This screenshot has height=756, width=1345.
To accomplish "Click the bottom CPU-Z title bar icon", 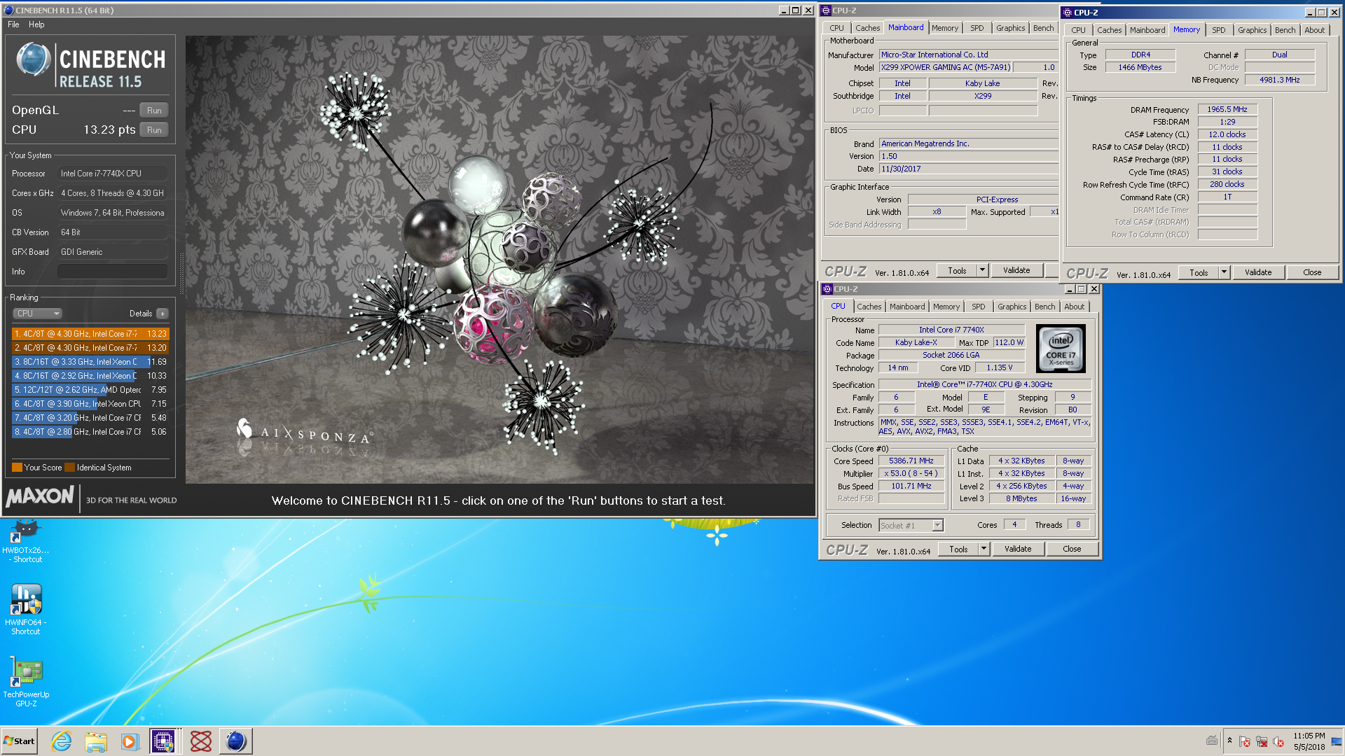I will [x=827, y=289].
